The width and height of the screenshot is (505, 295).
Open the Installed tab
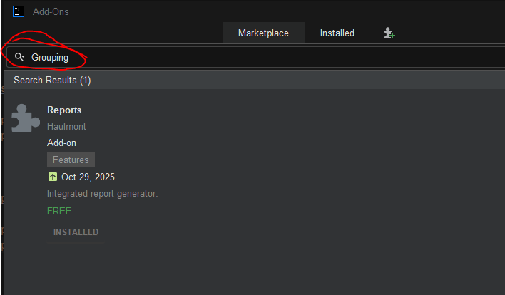337,33
